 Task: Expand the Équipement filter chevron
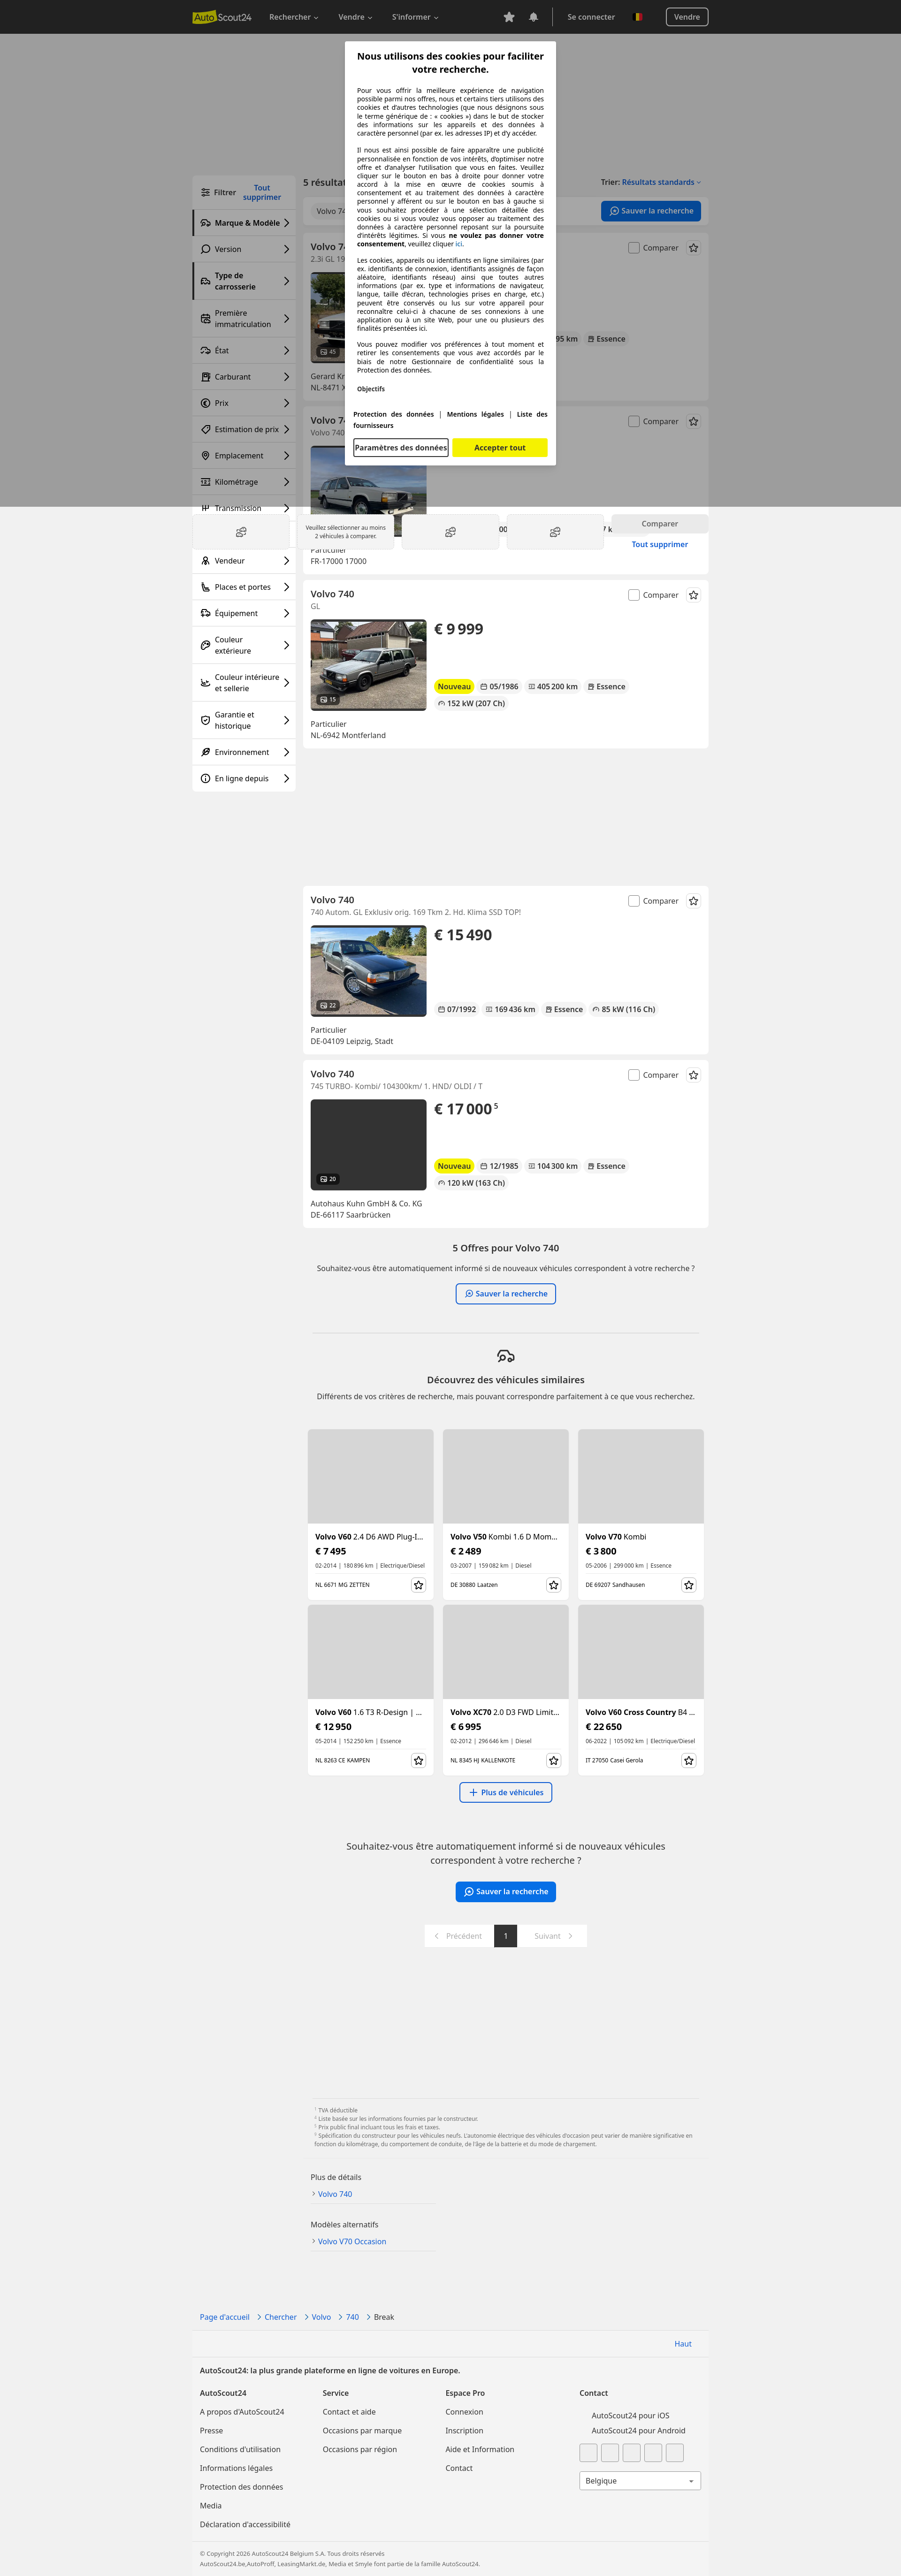(x=286, y=613)
